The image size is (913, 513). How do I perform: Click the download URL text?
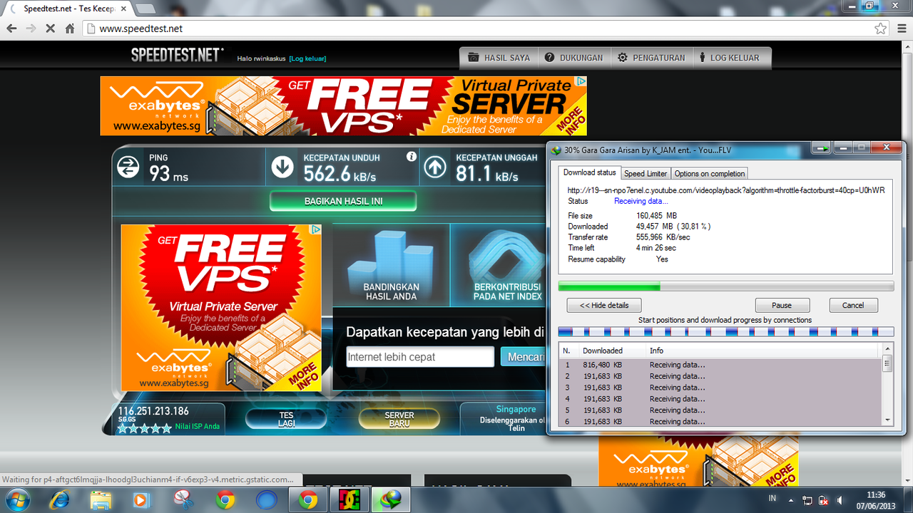tap(726, 190)
